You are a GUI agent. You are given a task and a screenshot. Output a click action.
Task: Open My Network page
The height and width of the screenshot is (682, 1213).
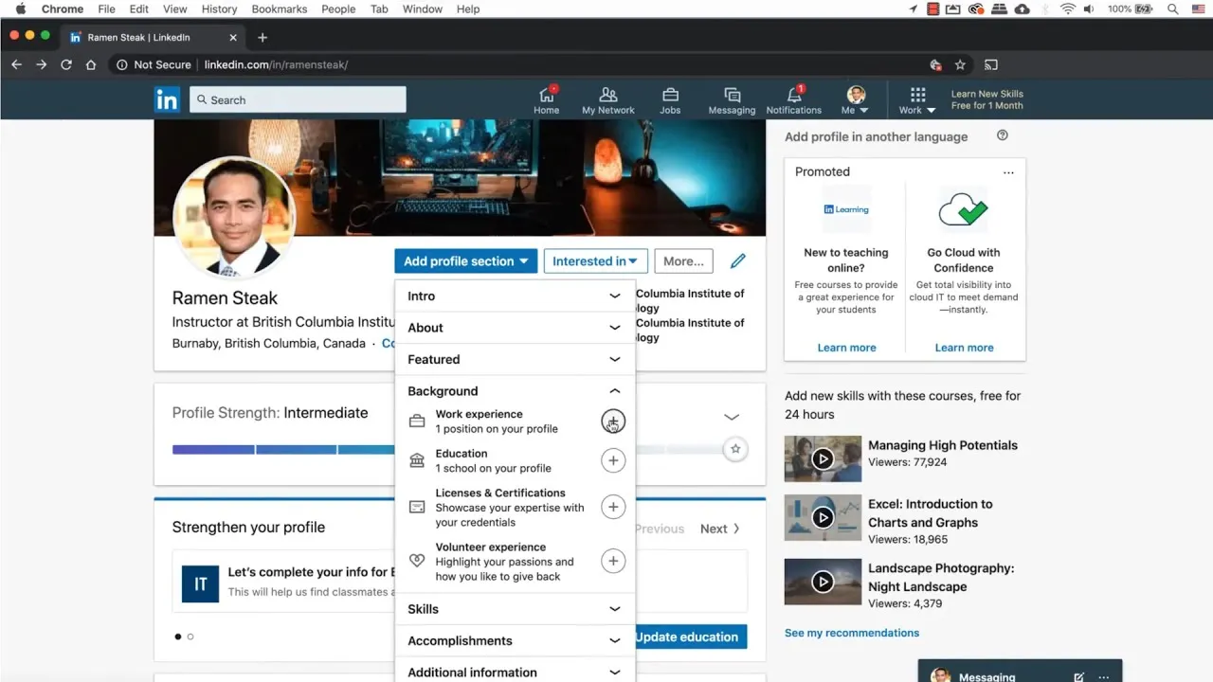tap(608, 100)
